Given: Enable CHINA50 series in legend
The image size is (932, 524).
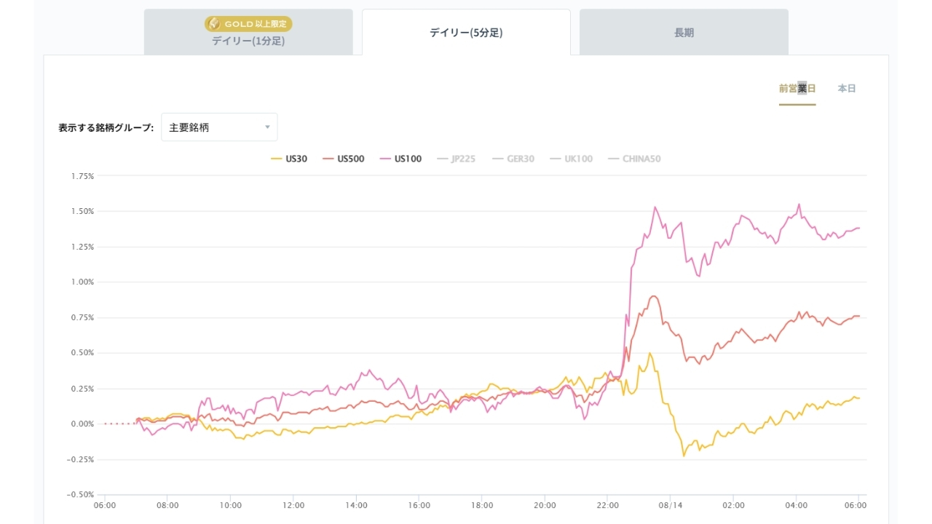Looking at the screenshot, I should click(x=633, y=159).
